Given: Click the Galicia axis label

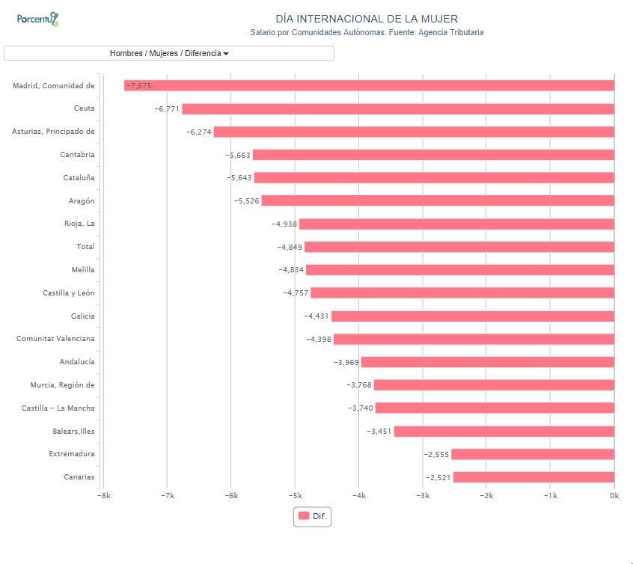Looking at the screenshot, I should coord(82,316).
